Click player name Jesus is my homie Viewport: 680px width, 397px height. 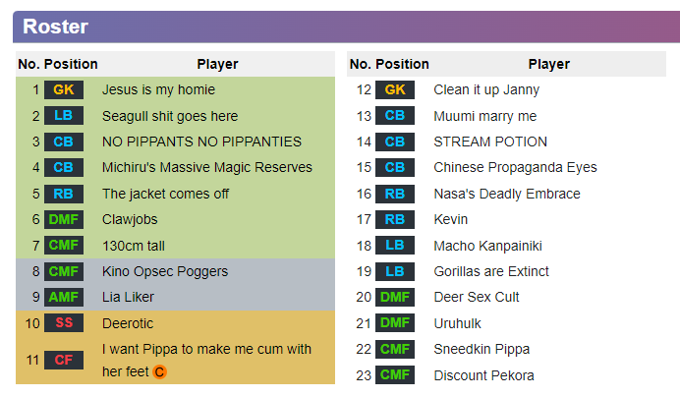click(159, 89)
